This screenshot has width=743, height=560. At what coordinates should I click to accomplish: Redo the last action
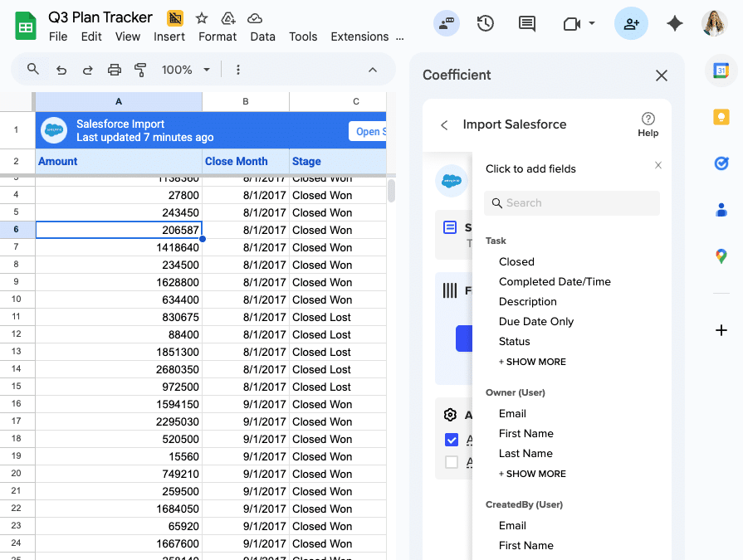click(88, 70)
